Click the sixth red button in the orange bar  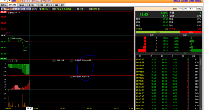click(49, 1)
